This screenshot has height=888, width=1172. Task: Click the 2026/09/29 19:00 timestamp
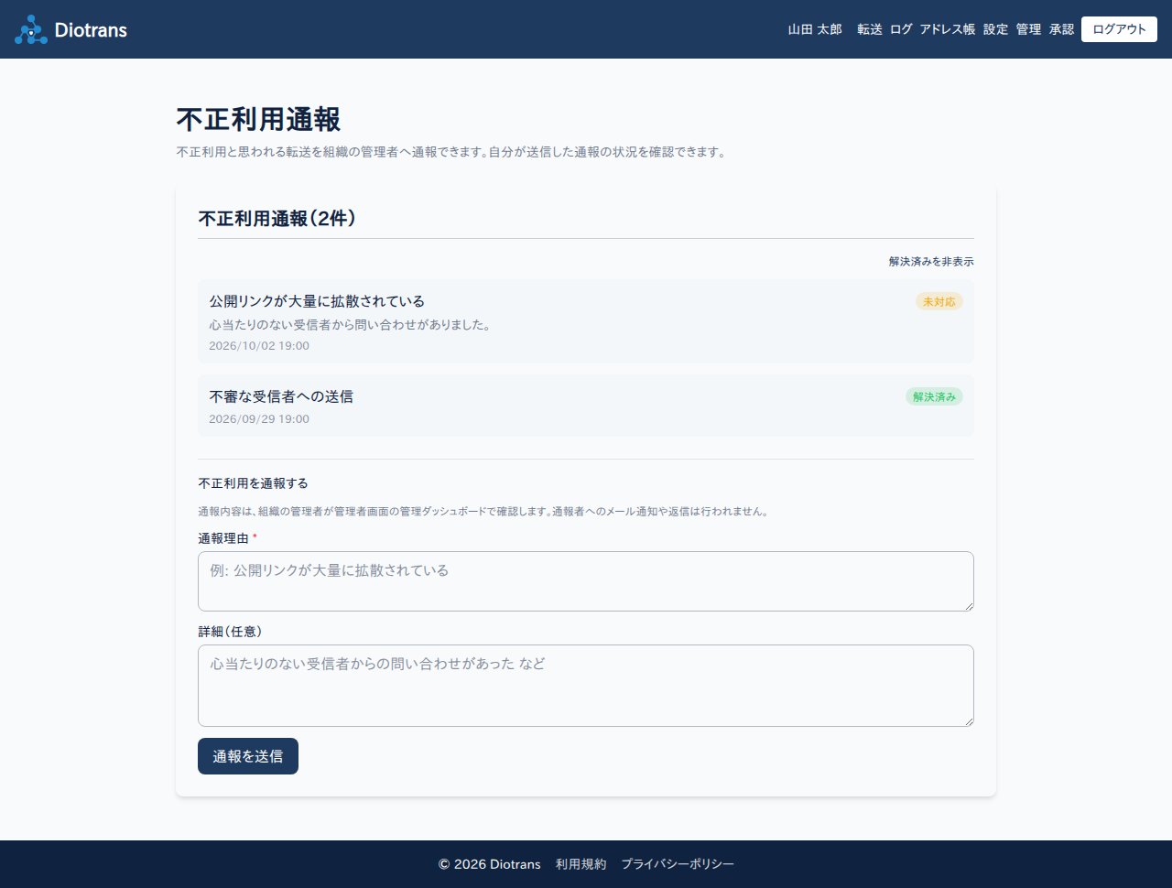point(259,419)
